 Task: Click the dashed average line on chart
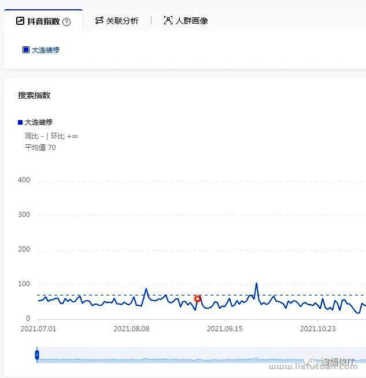[x=201, y=295]
